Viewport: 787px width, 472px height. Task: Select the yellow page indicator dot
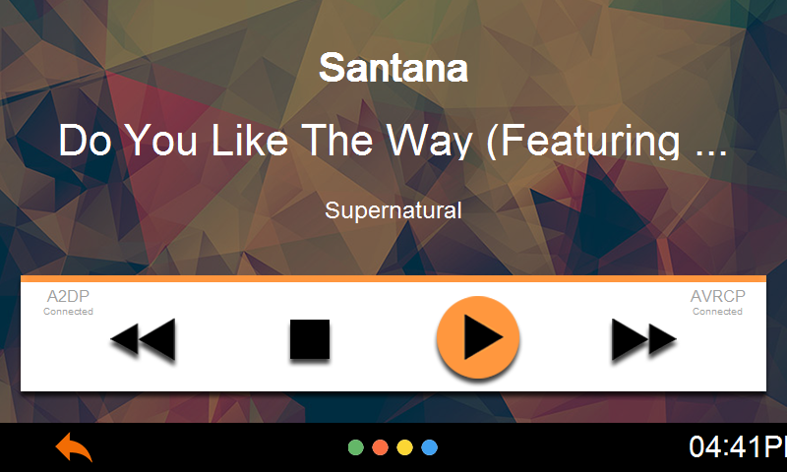pos(404,447)
